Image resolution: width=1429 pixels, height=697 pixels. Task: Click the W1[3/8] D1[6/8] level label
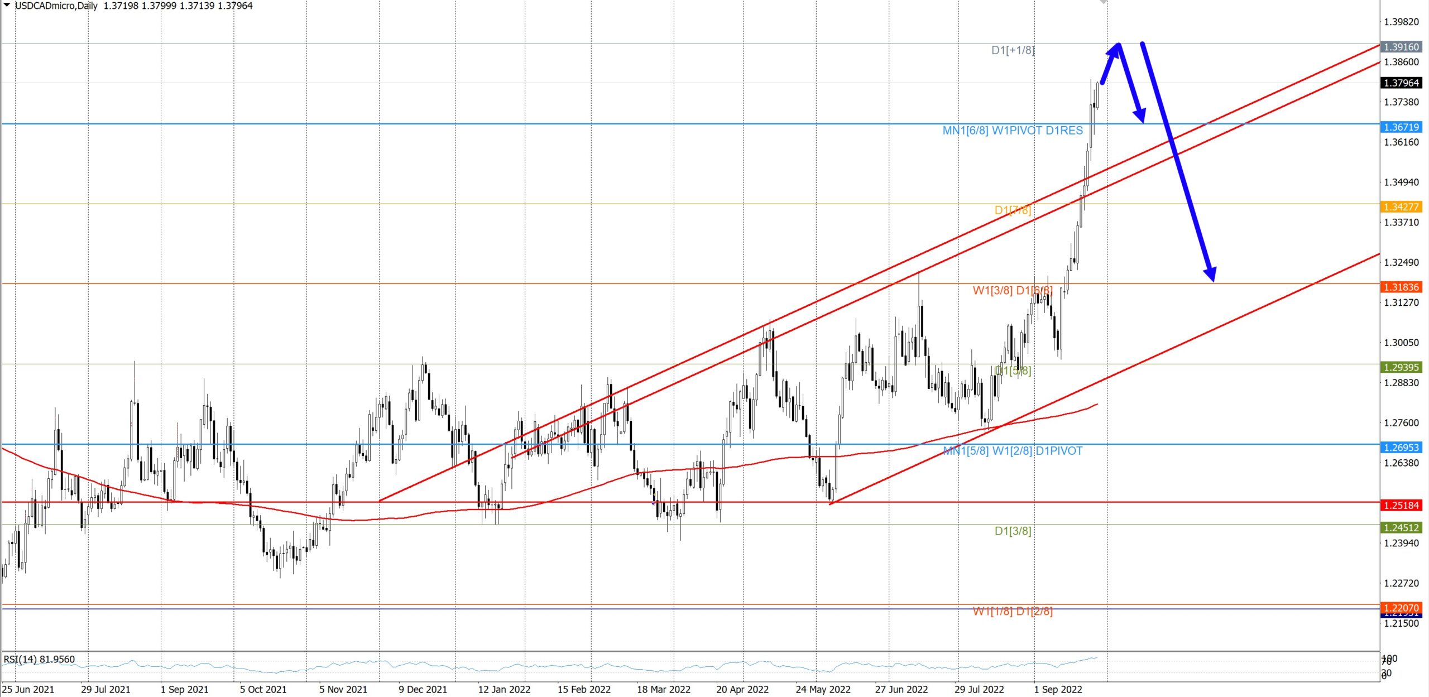coord(1012,290)
